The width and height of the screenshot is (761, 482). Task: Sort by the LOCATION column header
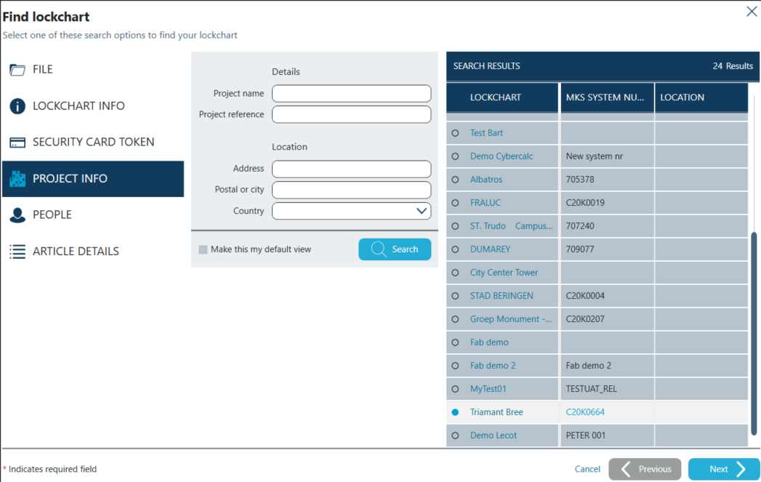pos(681,97)
